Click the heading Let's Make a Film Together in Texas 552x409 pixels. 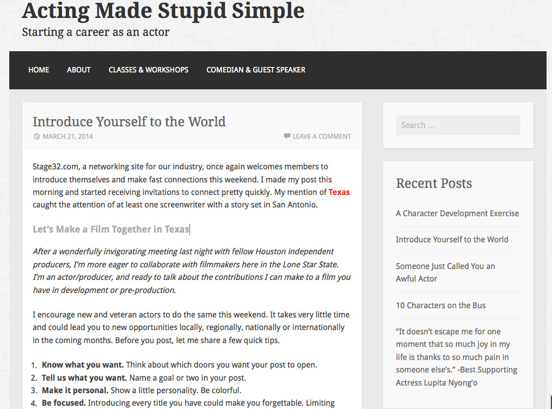pyautogui.click(x=111, y=229)
